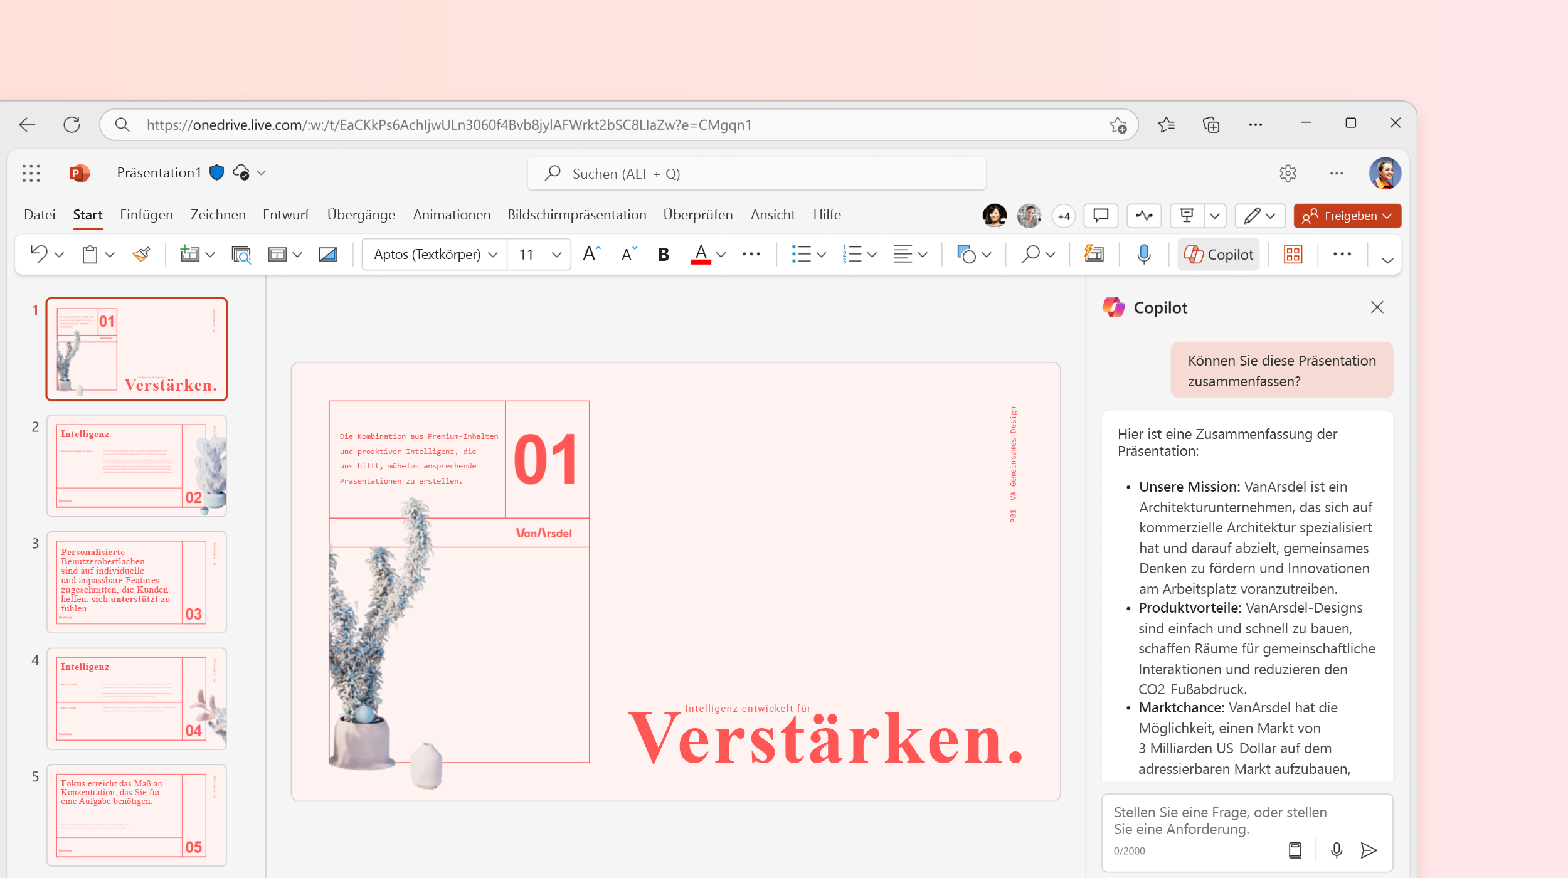Open the Übergänge tab
Viewport: 1568px width, 878px height.
click(361, 214)
